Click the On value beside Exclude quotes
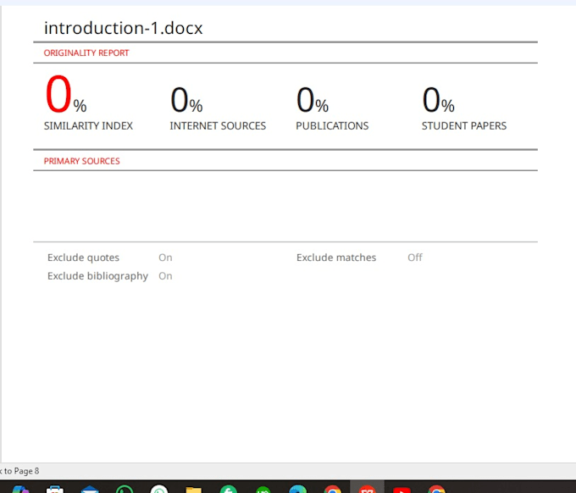This screenshot has height=493, width=576. [165, 258]
